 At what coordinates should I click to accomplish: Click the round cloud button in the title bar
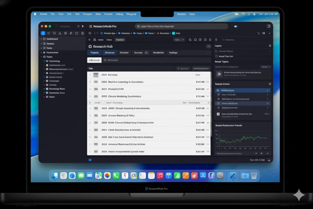click(x=236, y=26)
